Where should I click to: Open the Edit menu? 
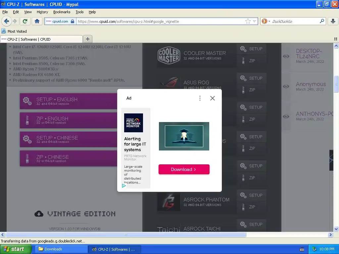[x=16, y=12]
